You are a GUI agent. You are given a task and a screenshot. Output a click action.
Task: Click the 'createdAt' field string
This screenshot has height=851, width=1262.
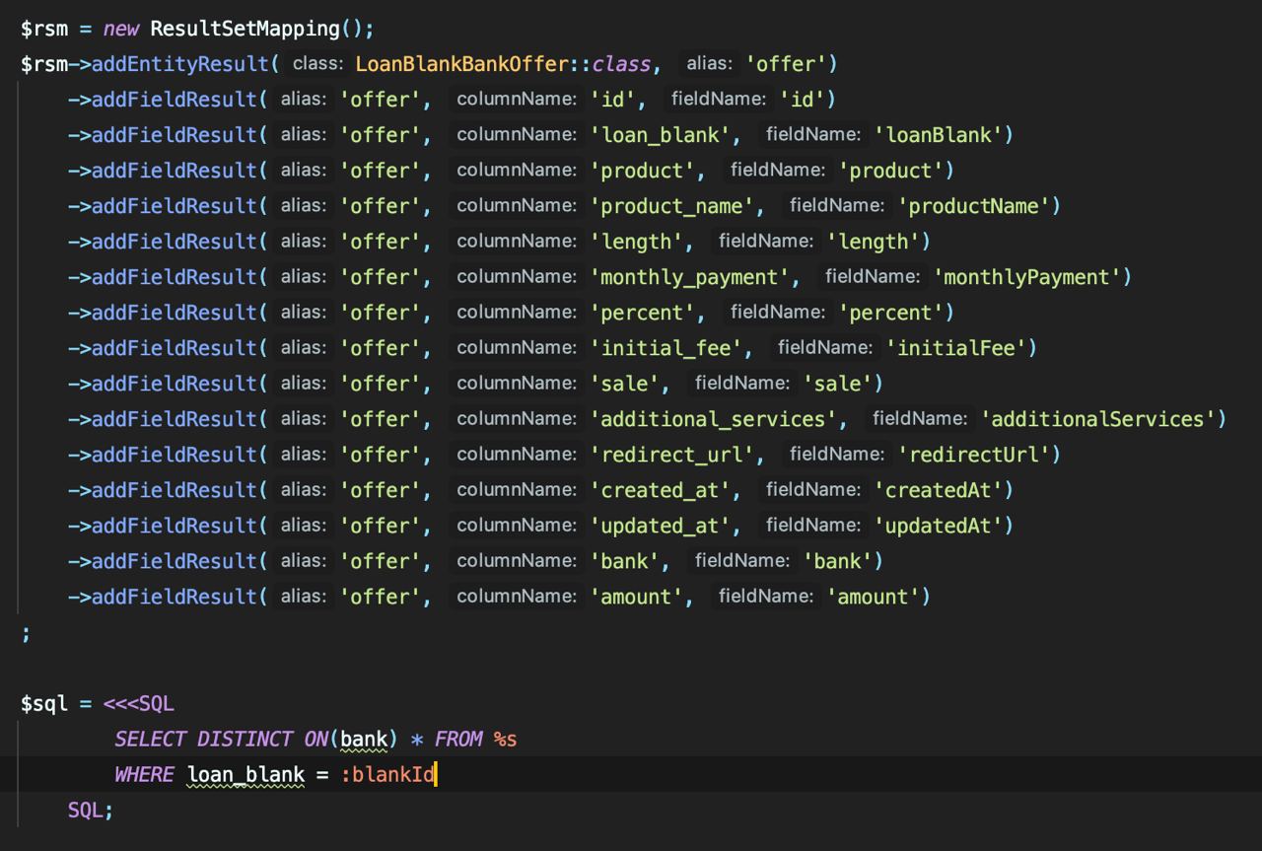[939, 490]
